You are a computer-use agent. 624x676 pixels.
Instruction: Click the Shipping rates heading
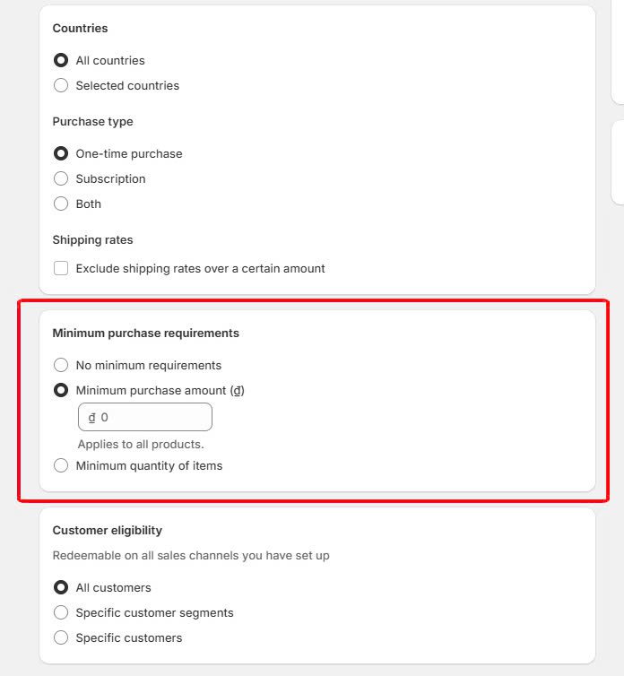(x=92, y=239)
